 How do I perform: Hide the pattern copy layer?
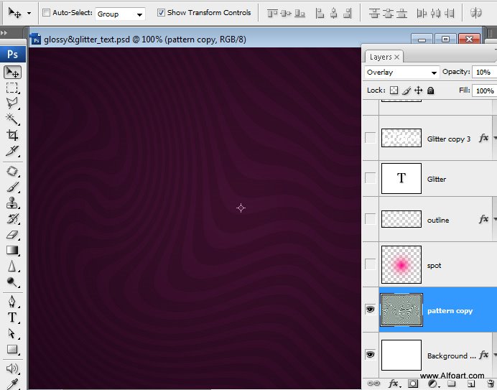[x=370, y=310]
